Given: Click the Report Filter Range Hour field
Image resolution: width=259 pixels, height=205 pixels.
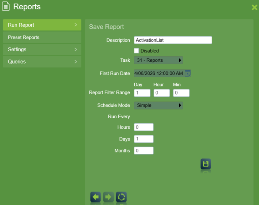Looking at the screenshot, I should 162,93.
